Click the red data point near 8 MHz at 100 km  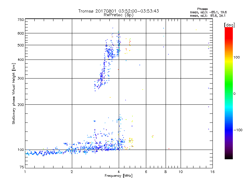169,149
